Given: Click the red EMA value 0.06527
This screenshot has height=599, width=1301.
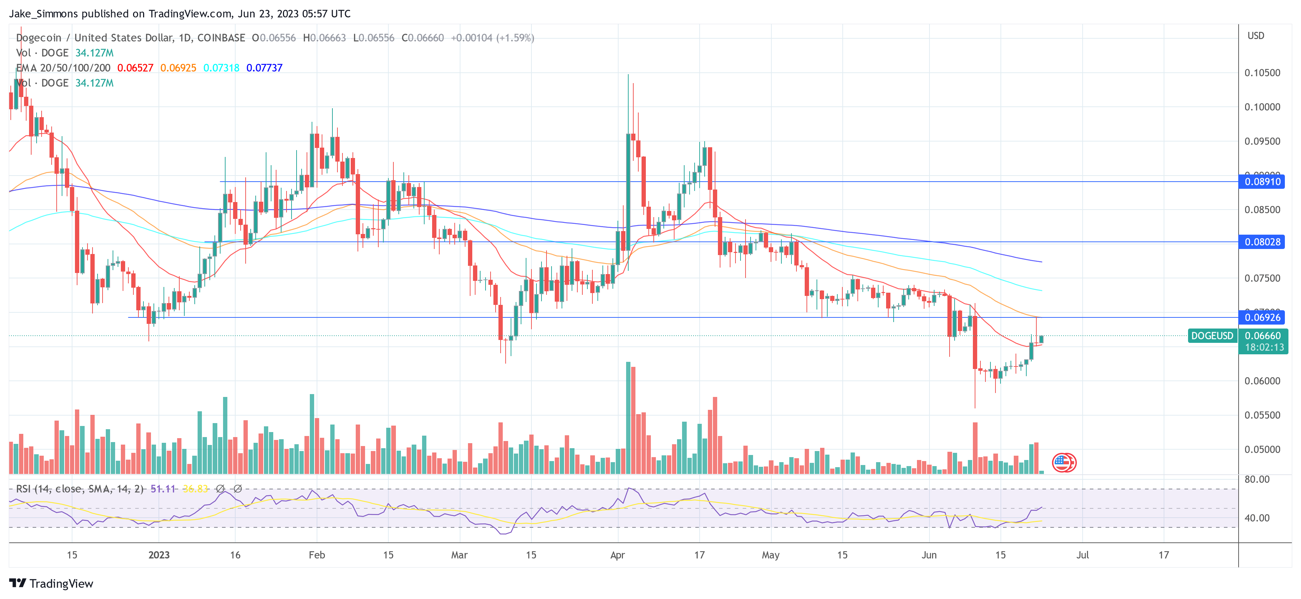Looking at the screenshot, I should point(135,68).
